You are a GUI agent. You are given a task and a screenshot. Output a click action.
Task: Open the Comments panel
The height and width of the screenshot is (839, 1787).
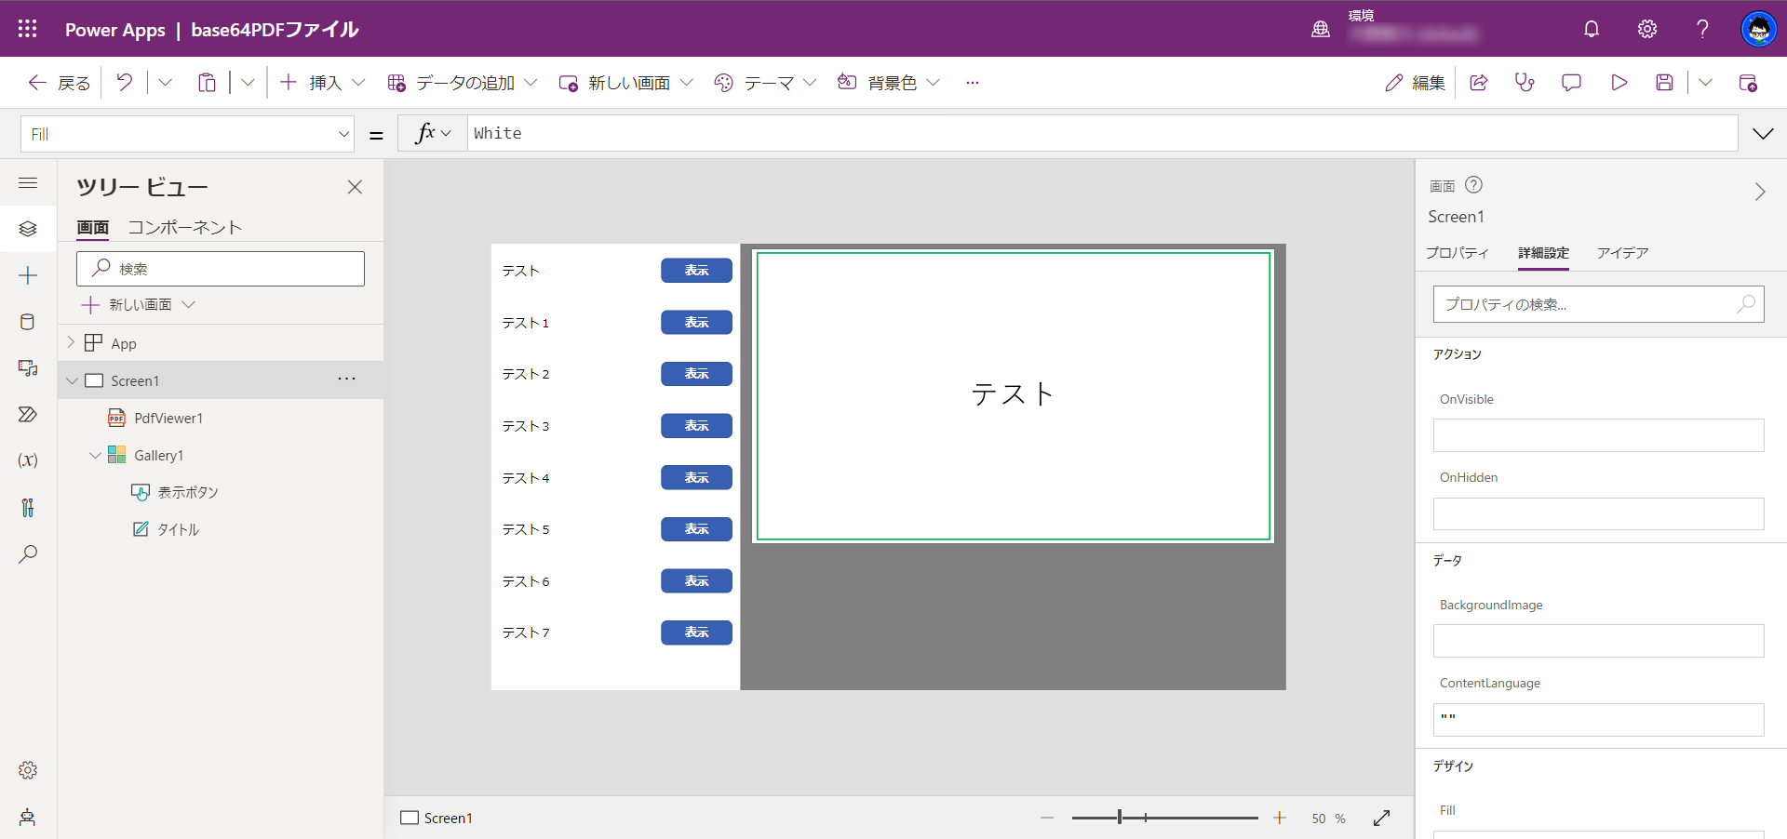1571,83
